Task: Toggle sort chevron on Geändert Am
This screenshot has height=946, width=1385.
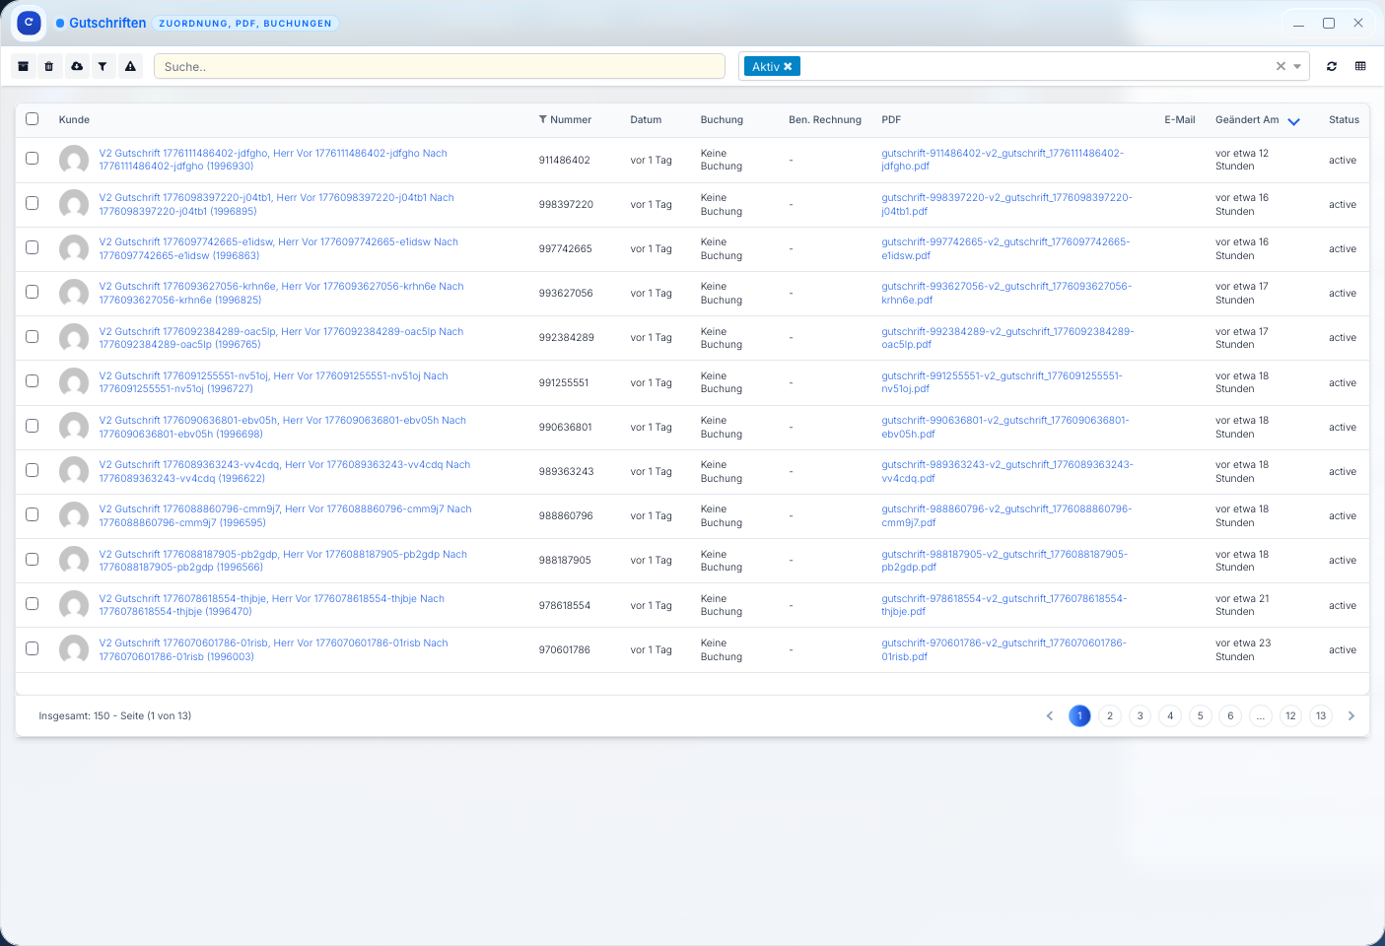Action: [1294, 121]
